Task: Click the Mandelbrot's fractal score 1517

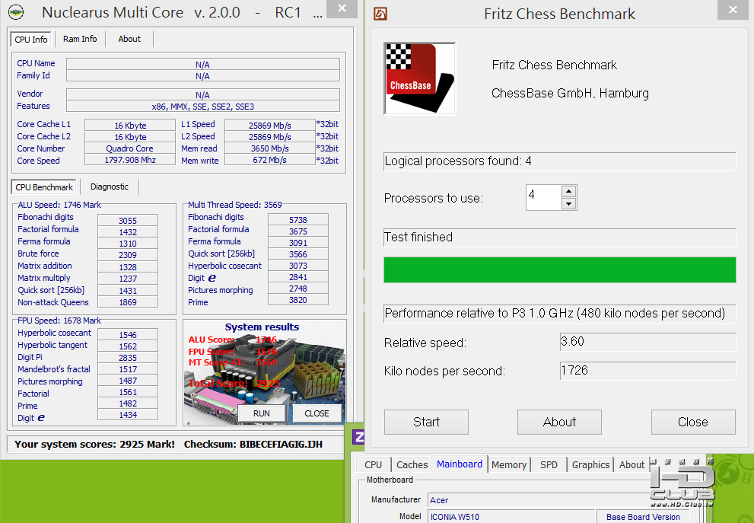Action: 128,369
